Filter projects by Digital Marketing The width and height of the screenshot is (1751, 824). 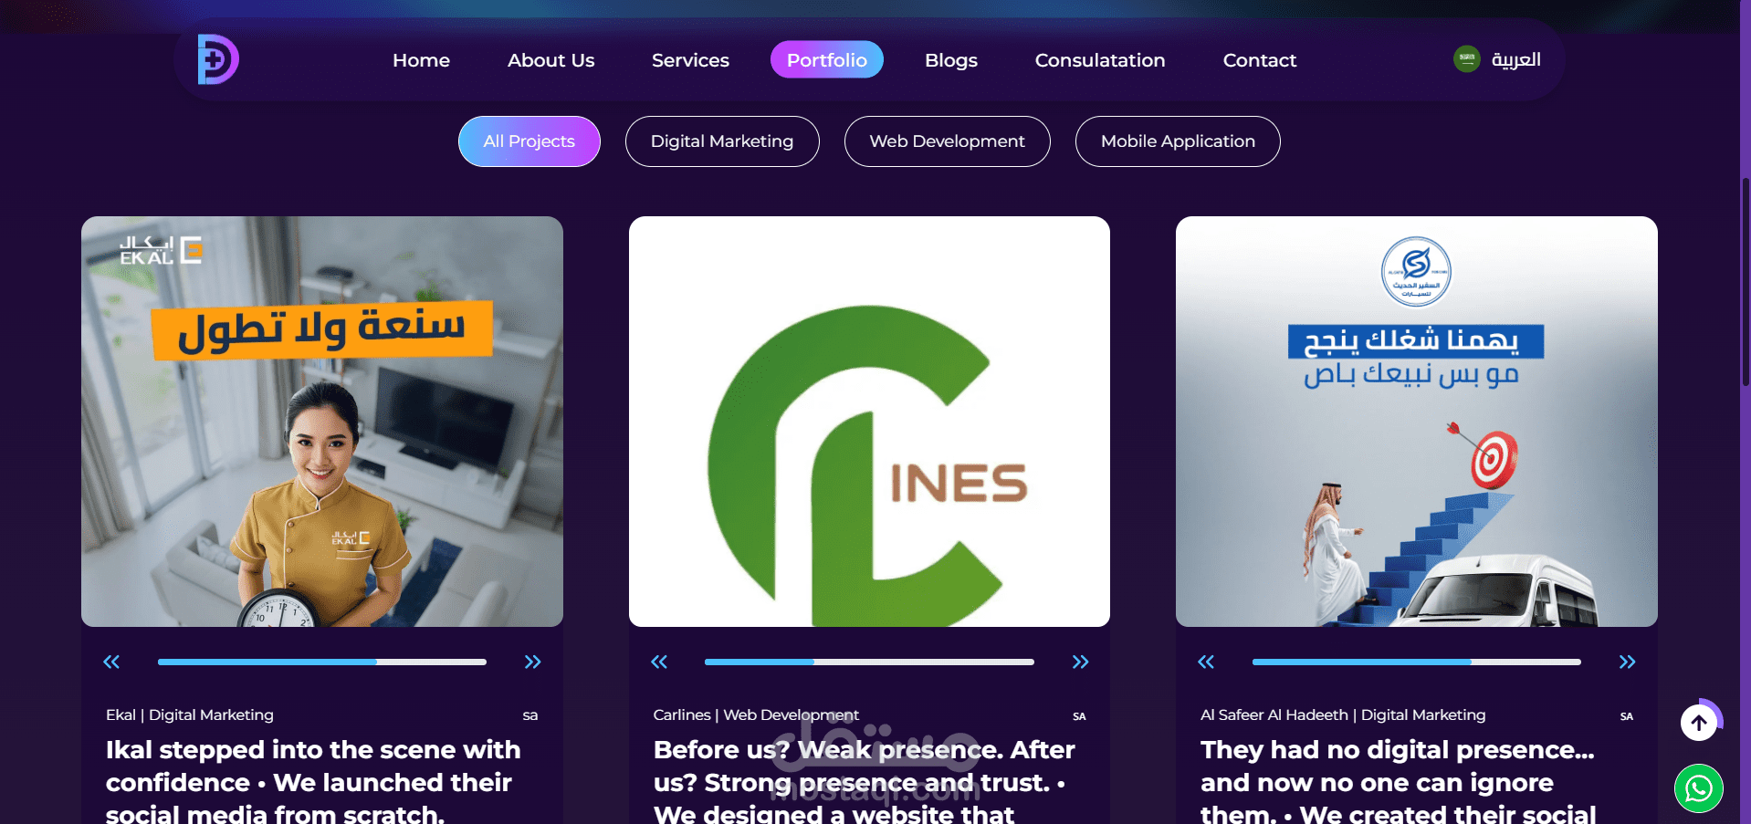pyautogui.click(x=722, y=141)
